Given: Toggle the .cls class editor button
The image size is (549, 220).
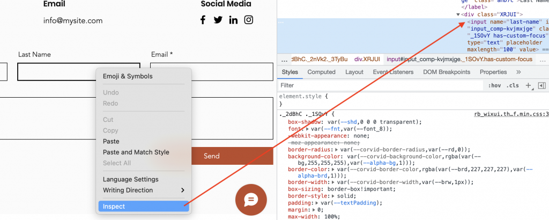Looking at the screenshot, I should (x=513, y=85).
